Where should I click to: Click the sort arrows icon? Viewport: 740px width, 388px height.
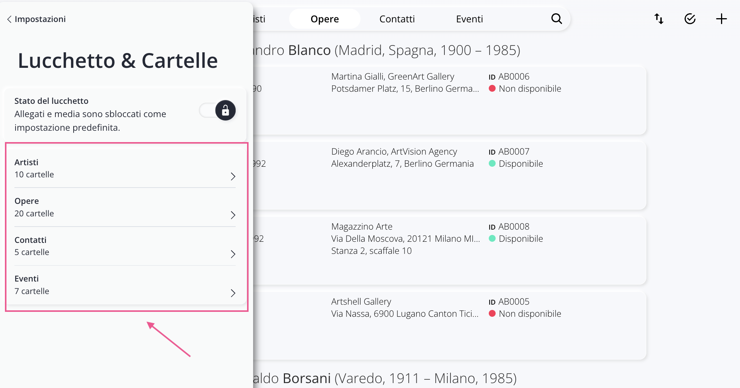click(659, 19)
